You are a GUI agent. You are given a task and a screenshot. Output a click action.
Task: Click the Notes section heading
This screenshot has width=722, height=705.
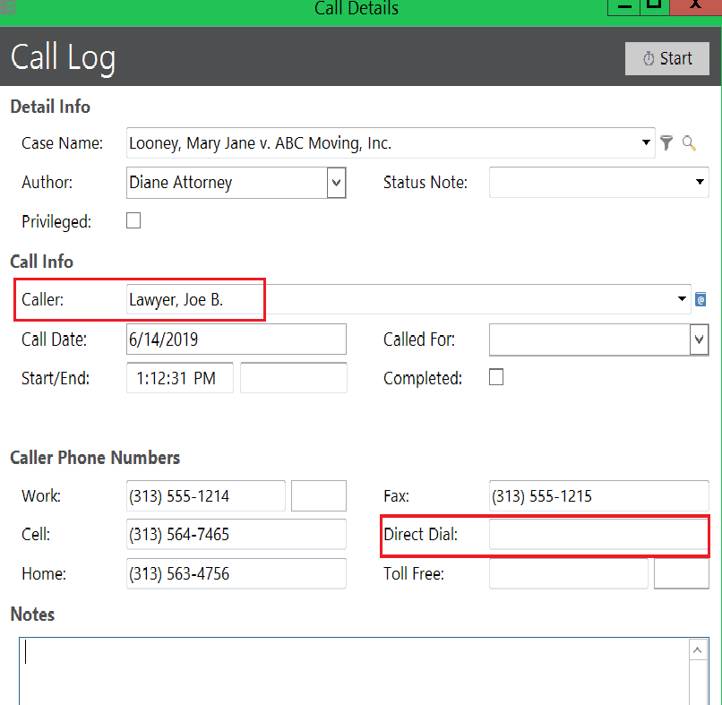[32, 615]
